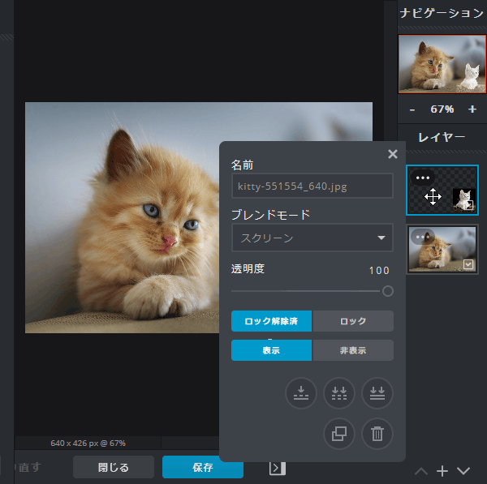
Task: Duplicate the layer with the copy icon
Action: [x=339, y=434]
